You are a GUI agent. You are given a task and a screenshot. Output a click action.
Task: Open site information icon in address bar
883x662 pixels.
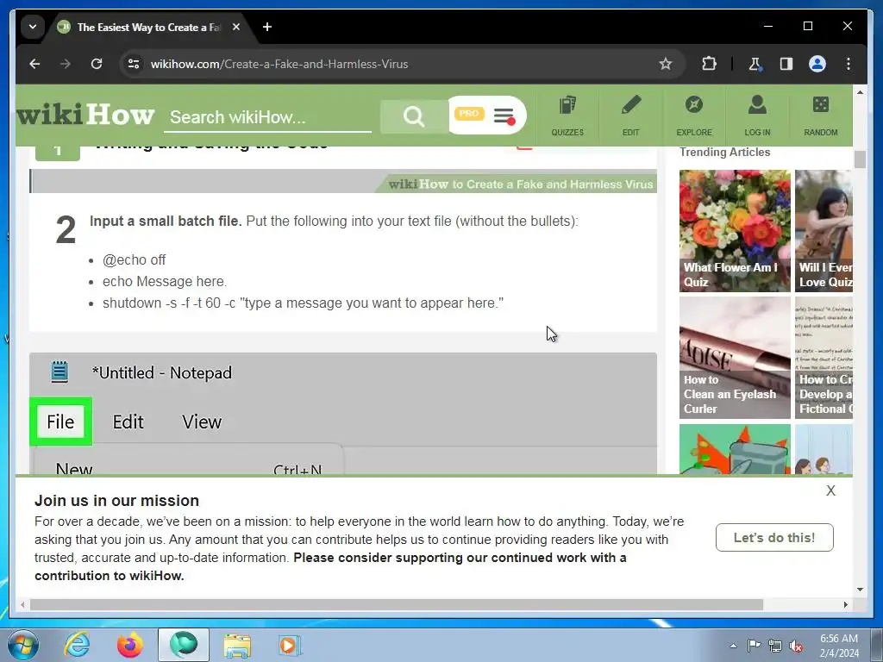134,64
